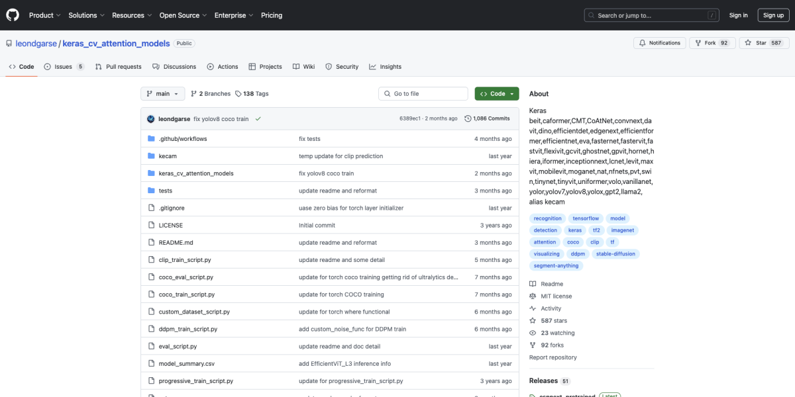The width and height of the screenshot is (795, 397).
Task: Click the Search or jump to field
Action: click(652, 15)
